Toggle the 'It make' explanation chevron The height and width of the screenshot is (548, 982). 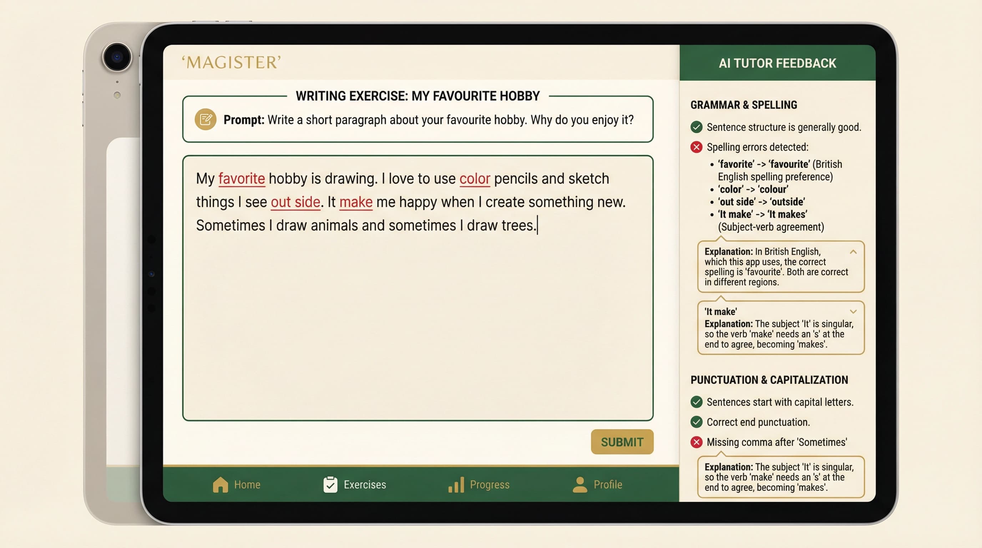(853, 312)
